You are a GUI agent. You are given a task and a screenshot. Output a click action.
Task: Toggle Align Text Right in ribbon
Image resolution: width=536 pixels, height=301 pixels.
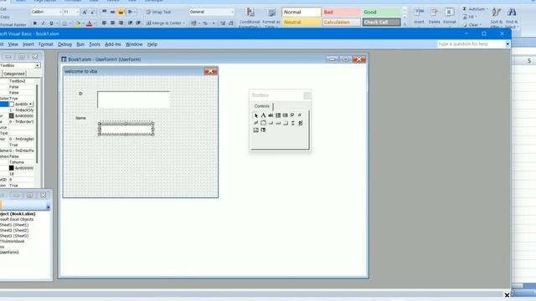[121, 23]
